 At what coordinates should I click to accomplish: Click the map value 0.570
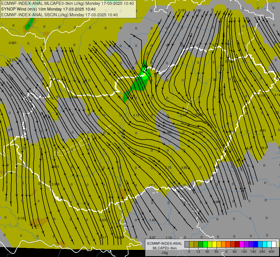[x=104, y=220]
